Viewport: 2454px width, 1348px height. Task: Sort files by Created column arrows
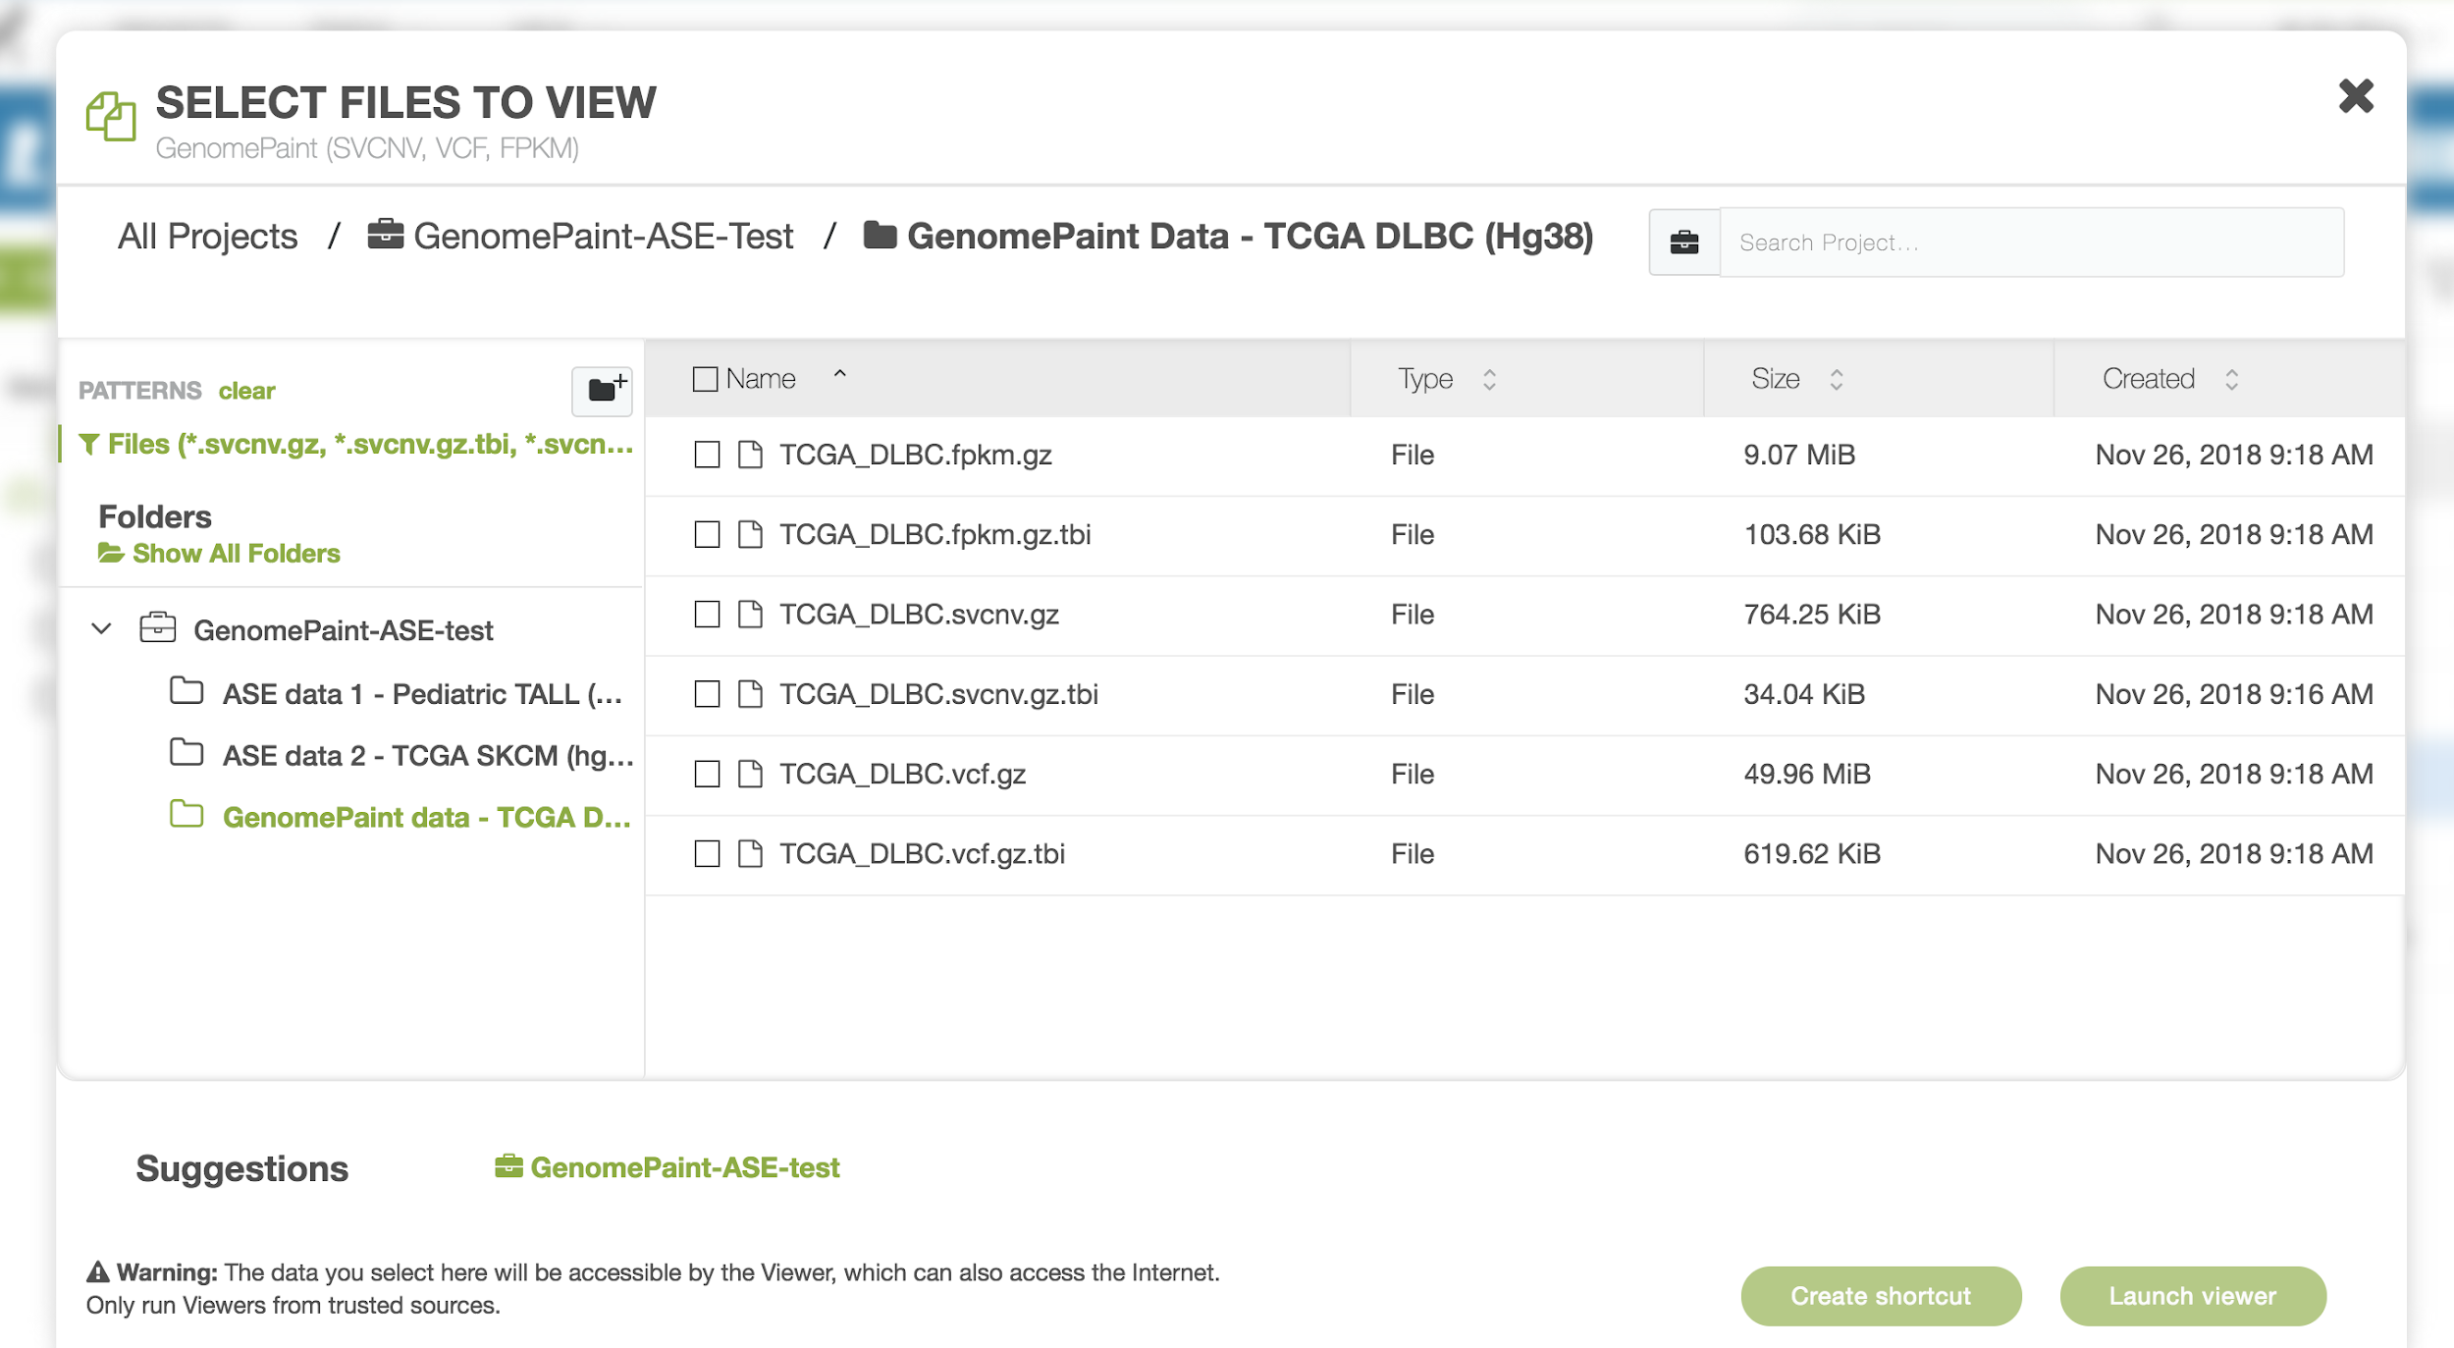tap(2231, 379)
